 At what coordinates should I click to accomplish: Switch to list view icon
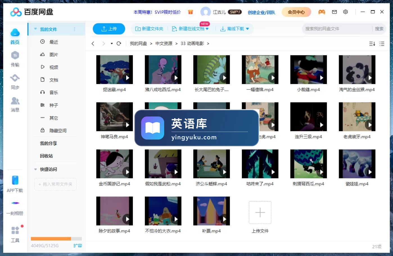coord(382,44)
